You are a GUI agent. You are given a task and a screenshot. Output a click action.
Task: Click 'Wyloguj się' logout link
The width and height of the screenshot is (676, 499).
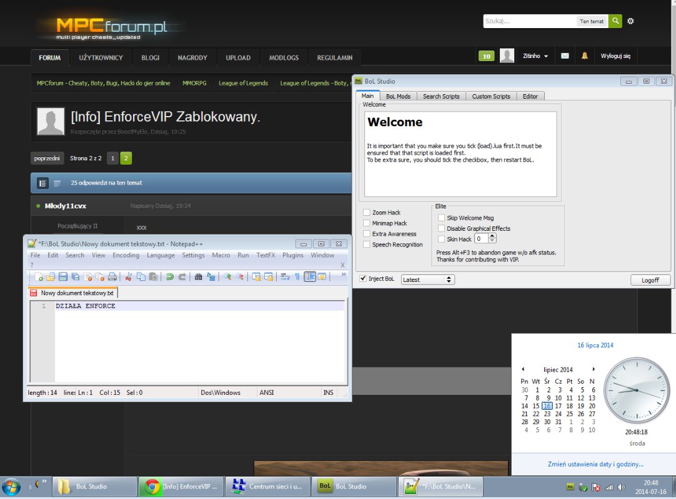pyautogui.click(x=615, y=56)
